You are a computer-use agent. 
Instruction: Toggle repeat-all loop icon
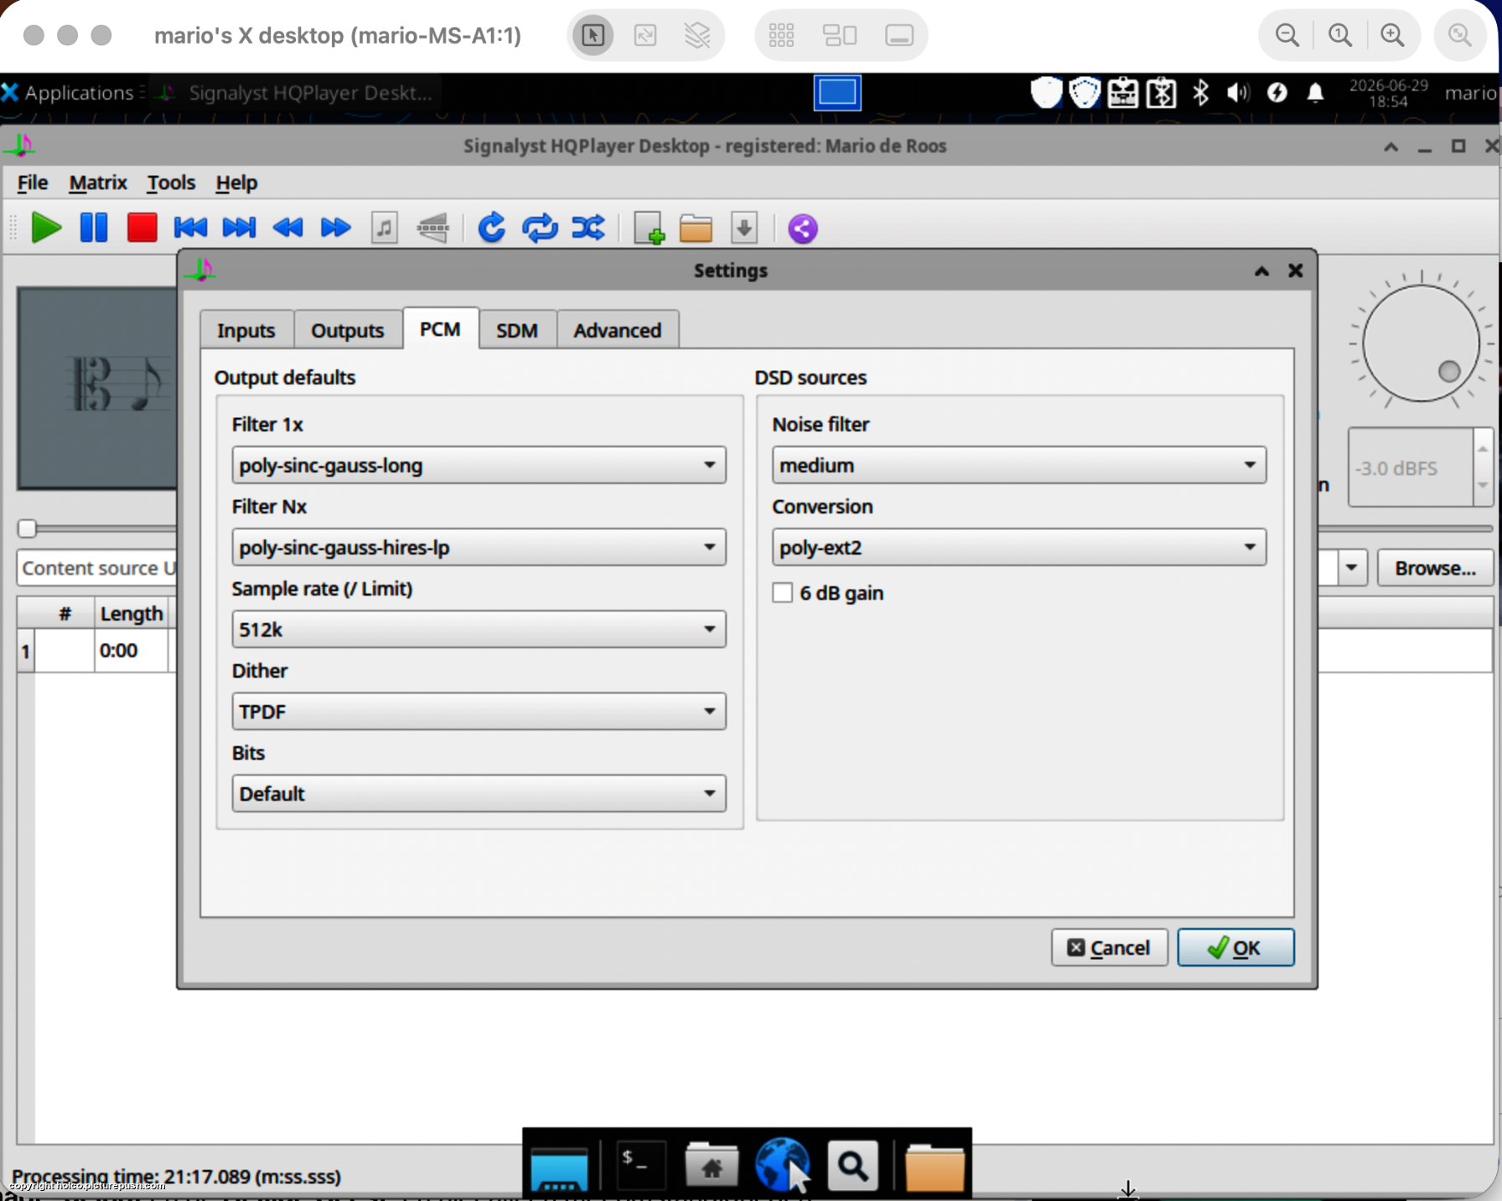[x=540, y=228]
